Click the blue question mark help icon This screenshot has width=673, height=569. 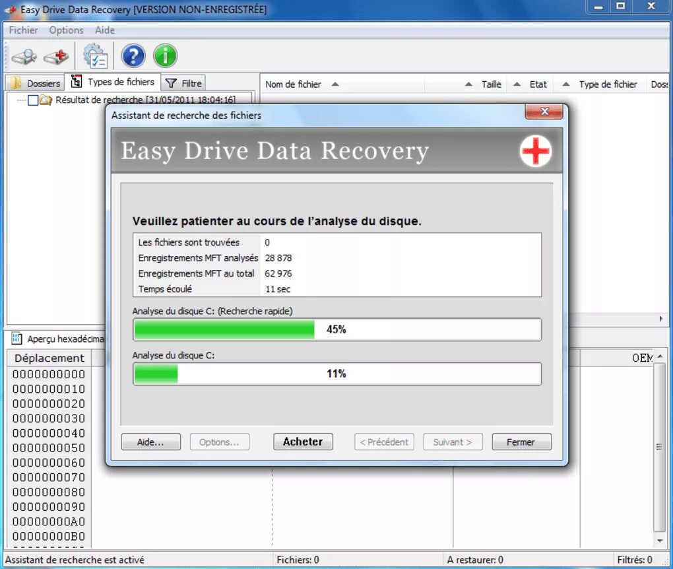133,56
